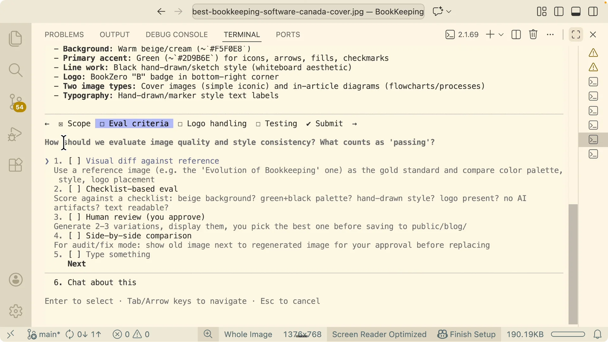Click the progress bar in status bar
The height and width of the screenshot is (342, 608).
(568, 334)
